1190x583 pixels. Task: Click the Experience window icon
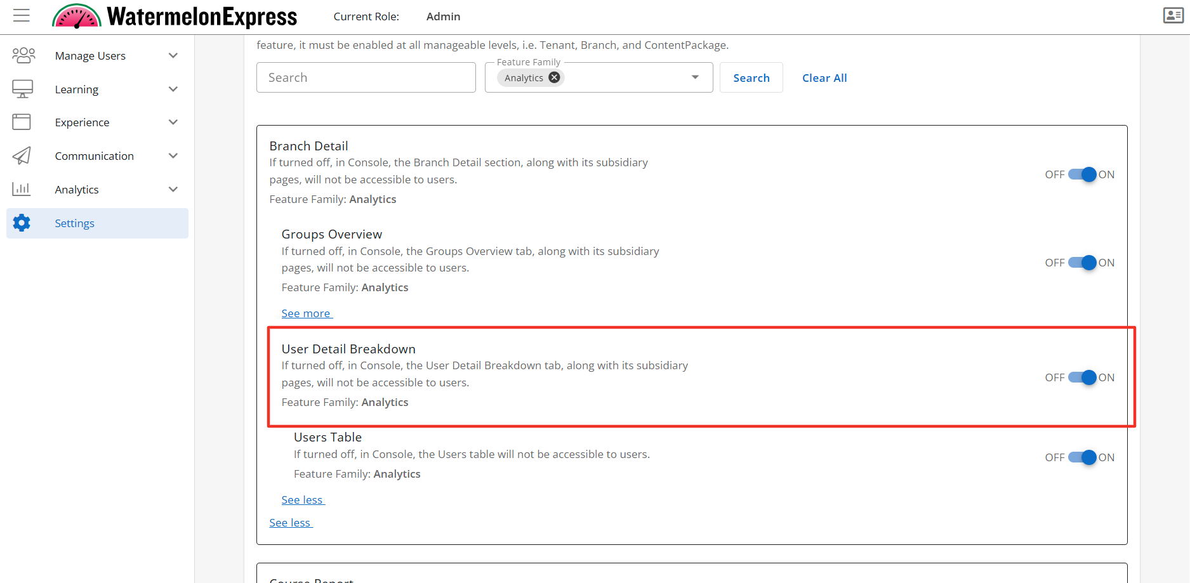(22, 122)
